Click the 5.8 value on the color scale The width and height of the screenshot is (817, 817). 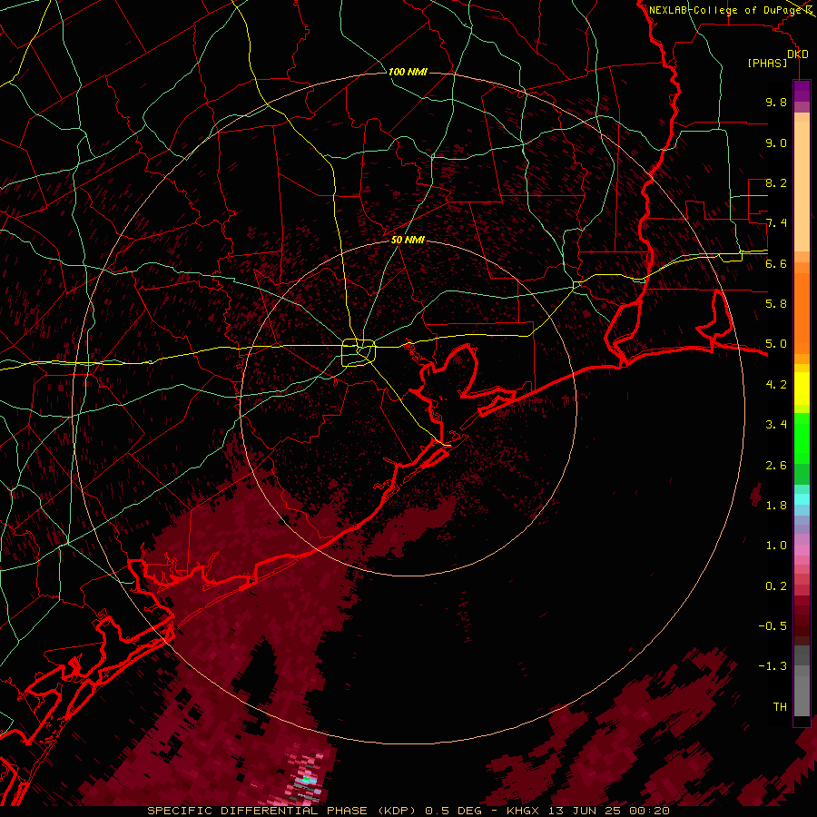[x=776, y=304]
